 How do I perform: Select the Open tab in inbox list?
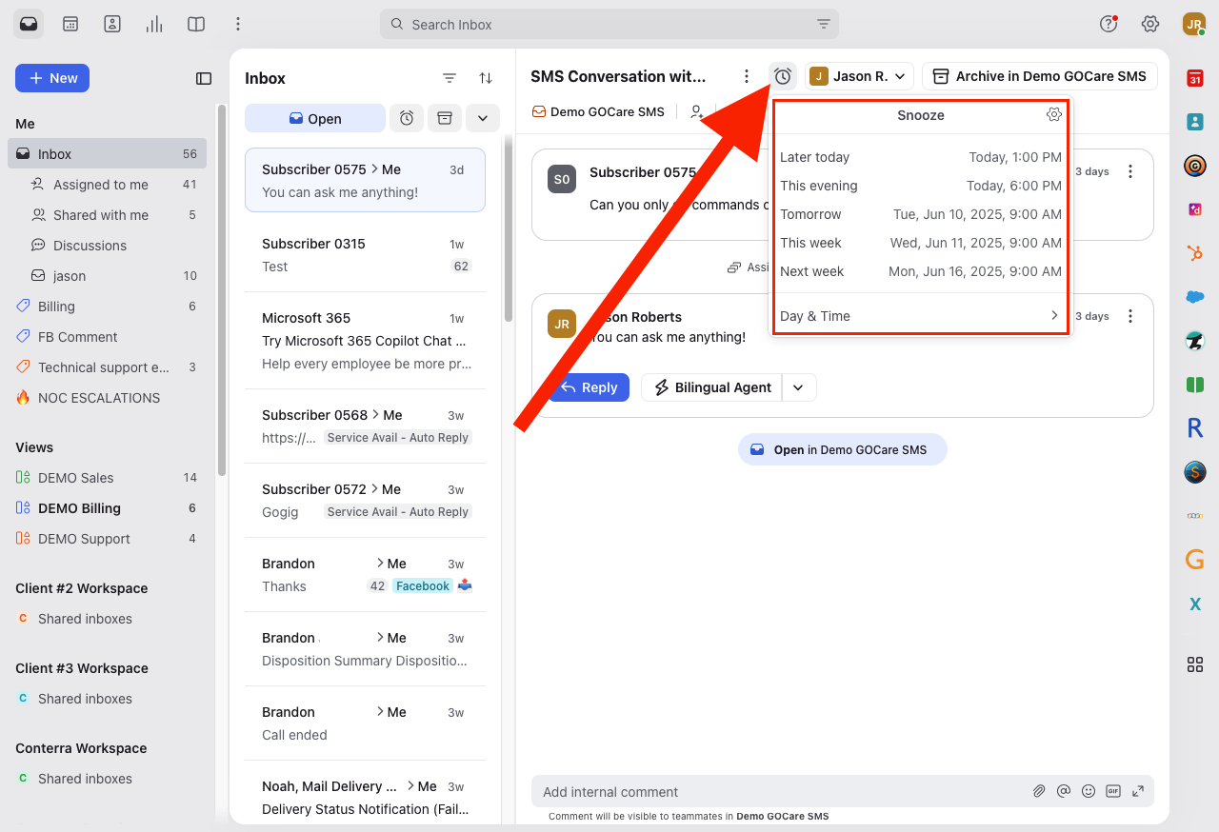coord(315,118)
